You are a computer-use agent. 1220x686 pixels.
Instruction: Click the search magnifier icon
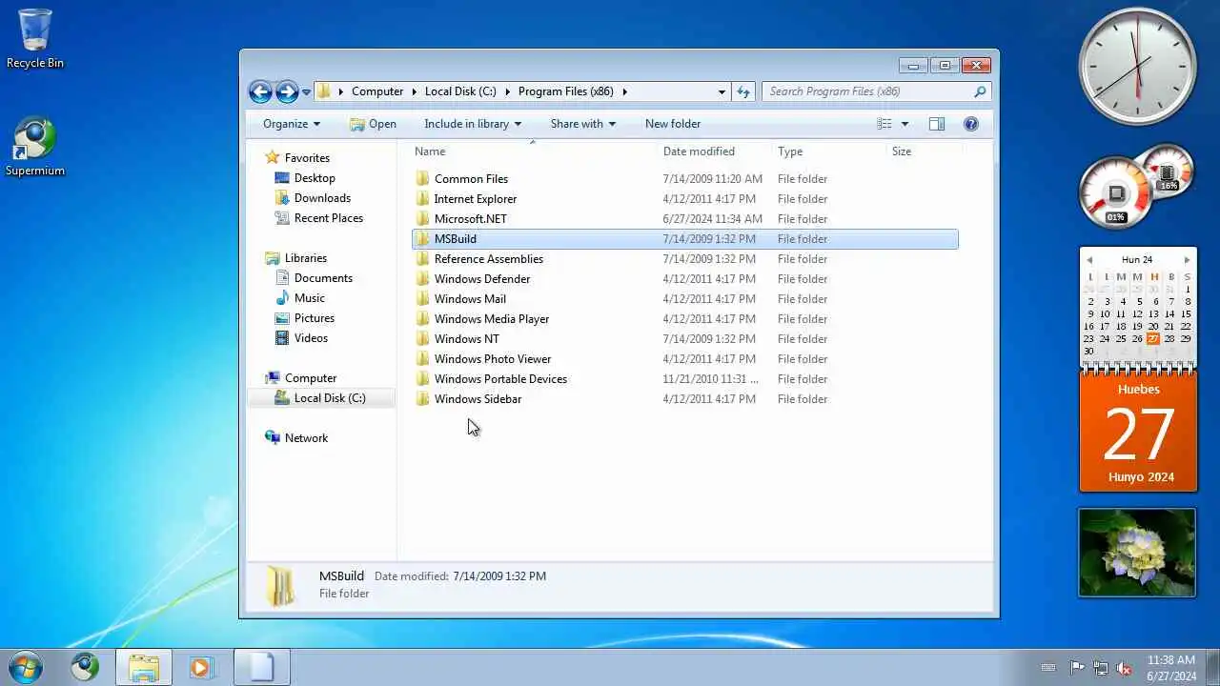[x=980, y=91]
